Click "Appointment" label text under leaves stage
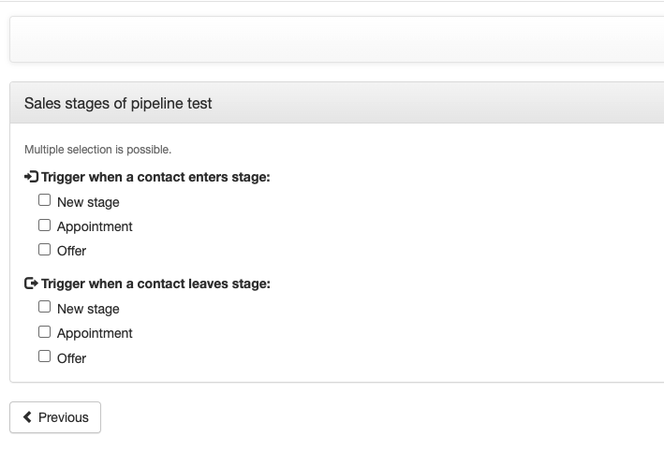Screen dimensions: 664x451 [x=95, y=333]
